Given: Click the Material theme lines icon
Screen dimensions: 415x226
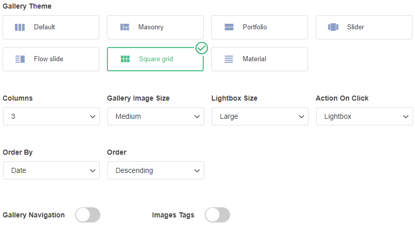Looking at the screenshot, I should pyautogui.click(x=229, y=59).
